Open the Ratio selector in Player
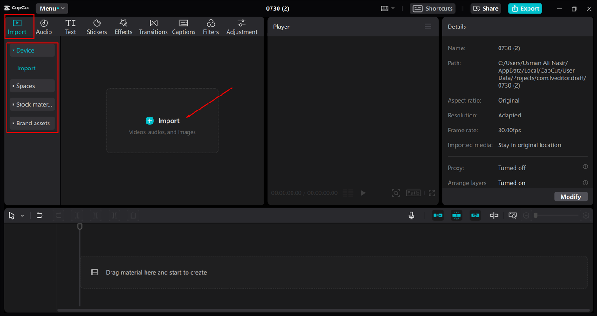Image resolution: width=597 pixels, height=316 pixels. click(413, 193)
